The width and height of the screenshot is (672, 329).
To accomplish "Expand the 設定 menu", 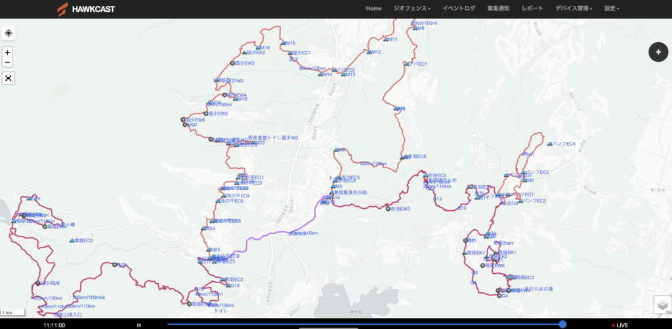I will (x=612, y=9).
